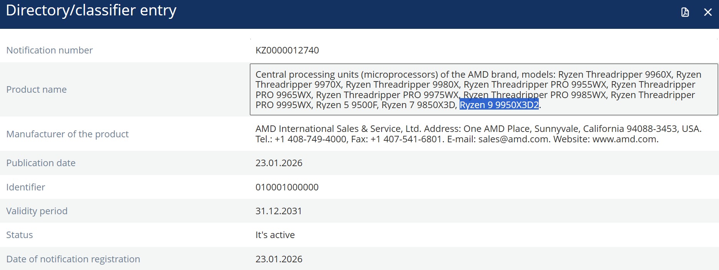Close the Directory/classifier entry dialog
Viewport: 719px width, 270px height.
point(707,12)
